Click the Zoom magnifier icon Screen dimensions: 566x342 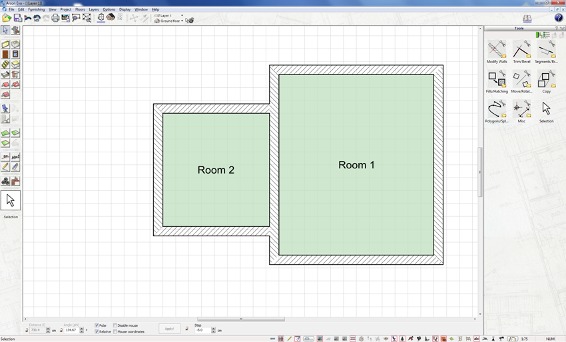tap(76, 18)
